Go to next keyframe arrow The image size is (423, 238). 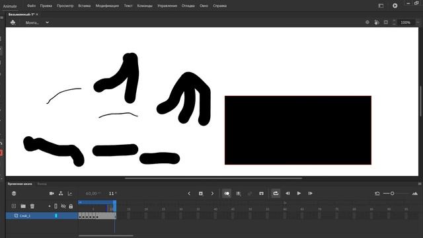tap(212, 194)
